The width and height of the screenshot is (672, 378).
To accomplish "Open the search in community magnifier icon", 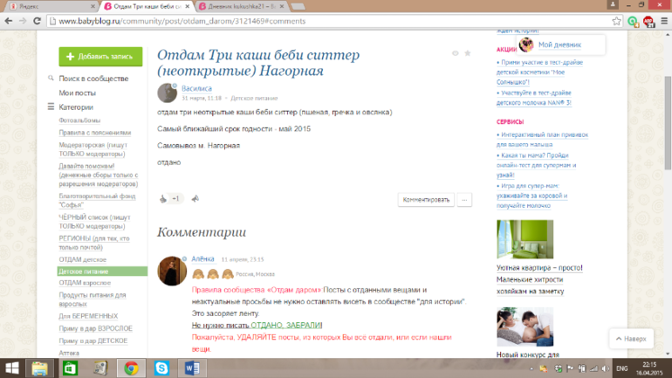I will [51, 78].
